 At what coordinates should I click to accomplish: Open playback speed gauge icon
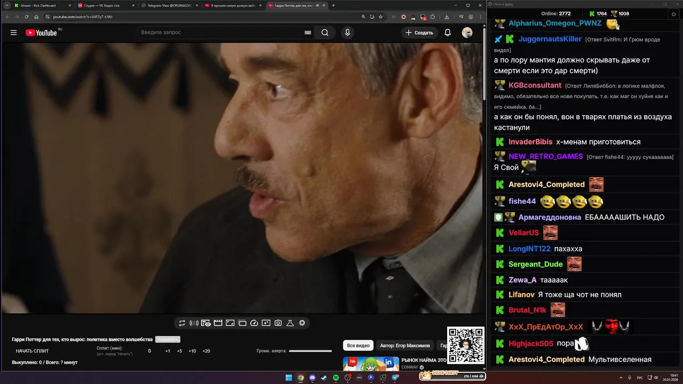tap(254, 323)
